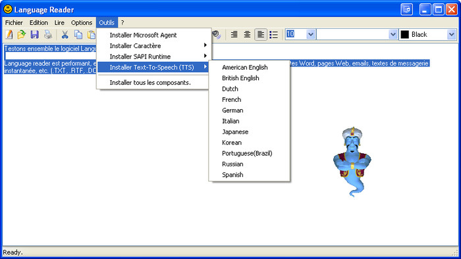Select Portuguese(Brazil) TTS option

click(x=250, y=153)
